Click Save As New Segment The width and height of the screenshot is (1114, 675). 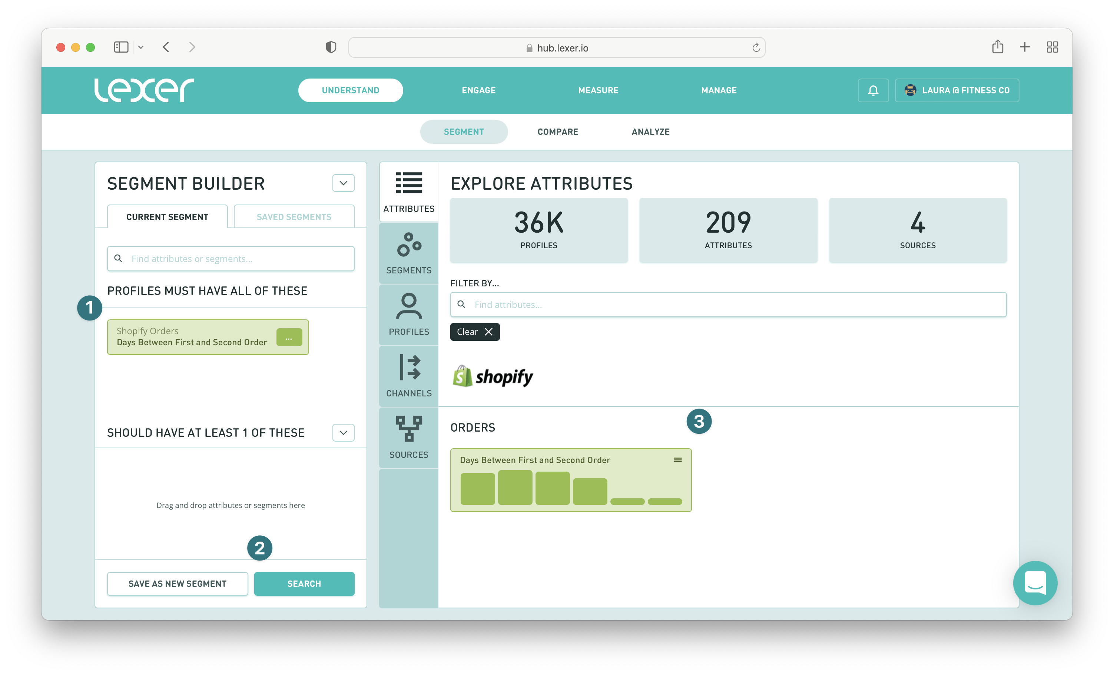click(x=177, y=583)
